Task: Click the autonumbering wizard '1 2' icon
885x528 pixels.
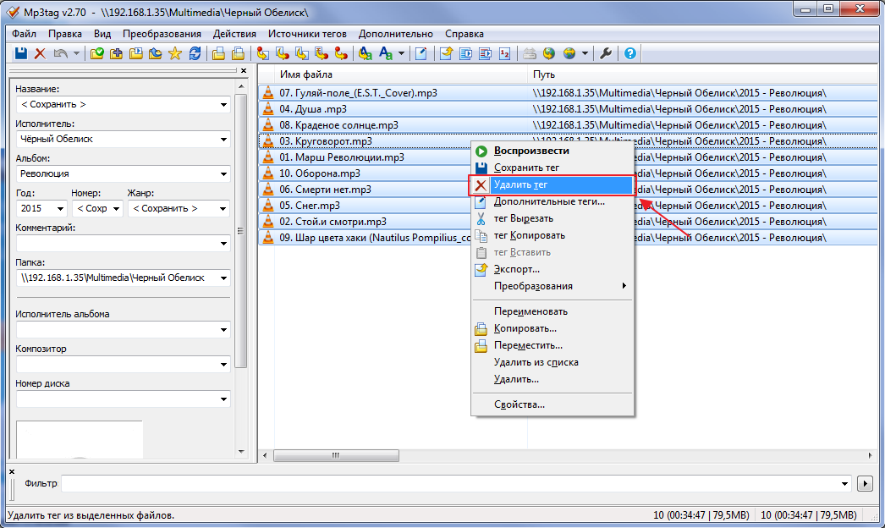Action: tap(504, 53)
